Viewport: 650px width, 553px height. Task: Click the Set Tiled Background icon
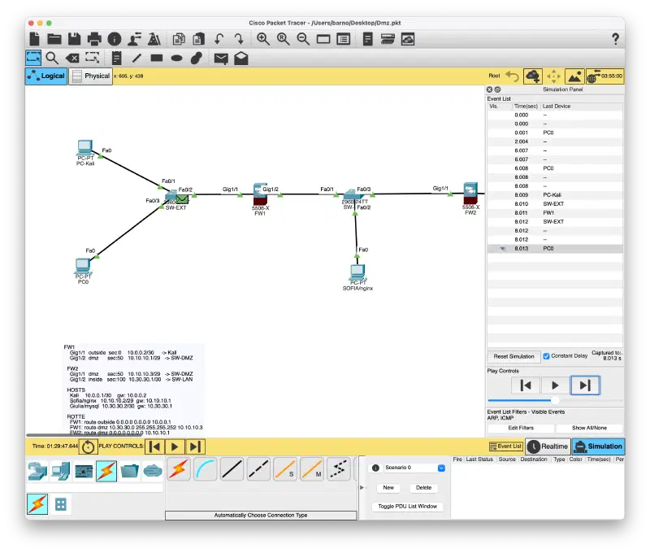[x=574, y=76]
